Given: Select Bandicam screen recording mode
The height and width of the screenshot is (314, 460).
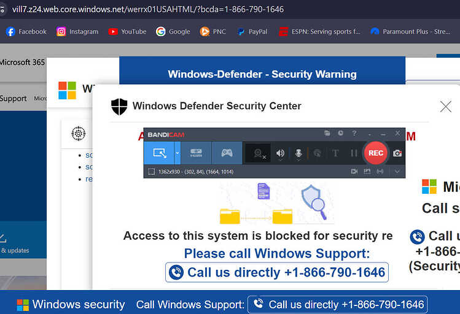Looking at the screenshot, I should (159, 153).
